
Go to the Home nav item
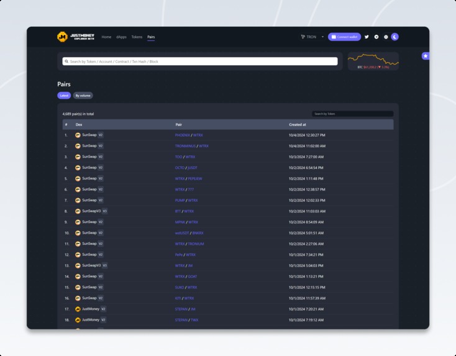[106, 37]
